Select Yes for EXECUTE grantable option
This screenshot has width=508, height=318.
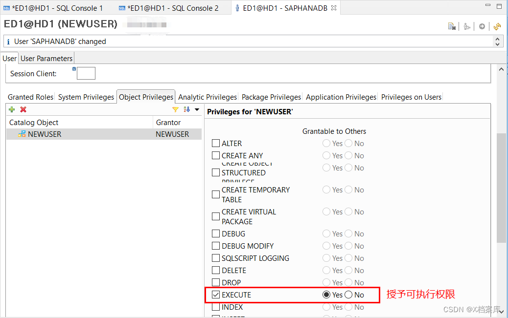click(x=326, y=295)
